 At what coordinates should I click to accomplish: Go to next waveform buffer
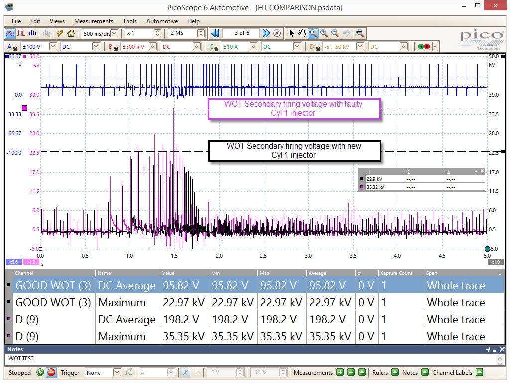pos(266,33)
